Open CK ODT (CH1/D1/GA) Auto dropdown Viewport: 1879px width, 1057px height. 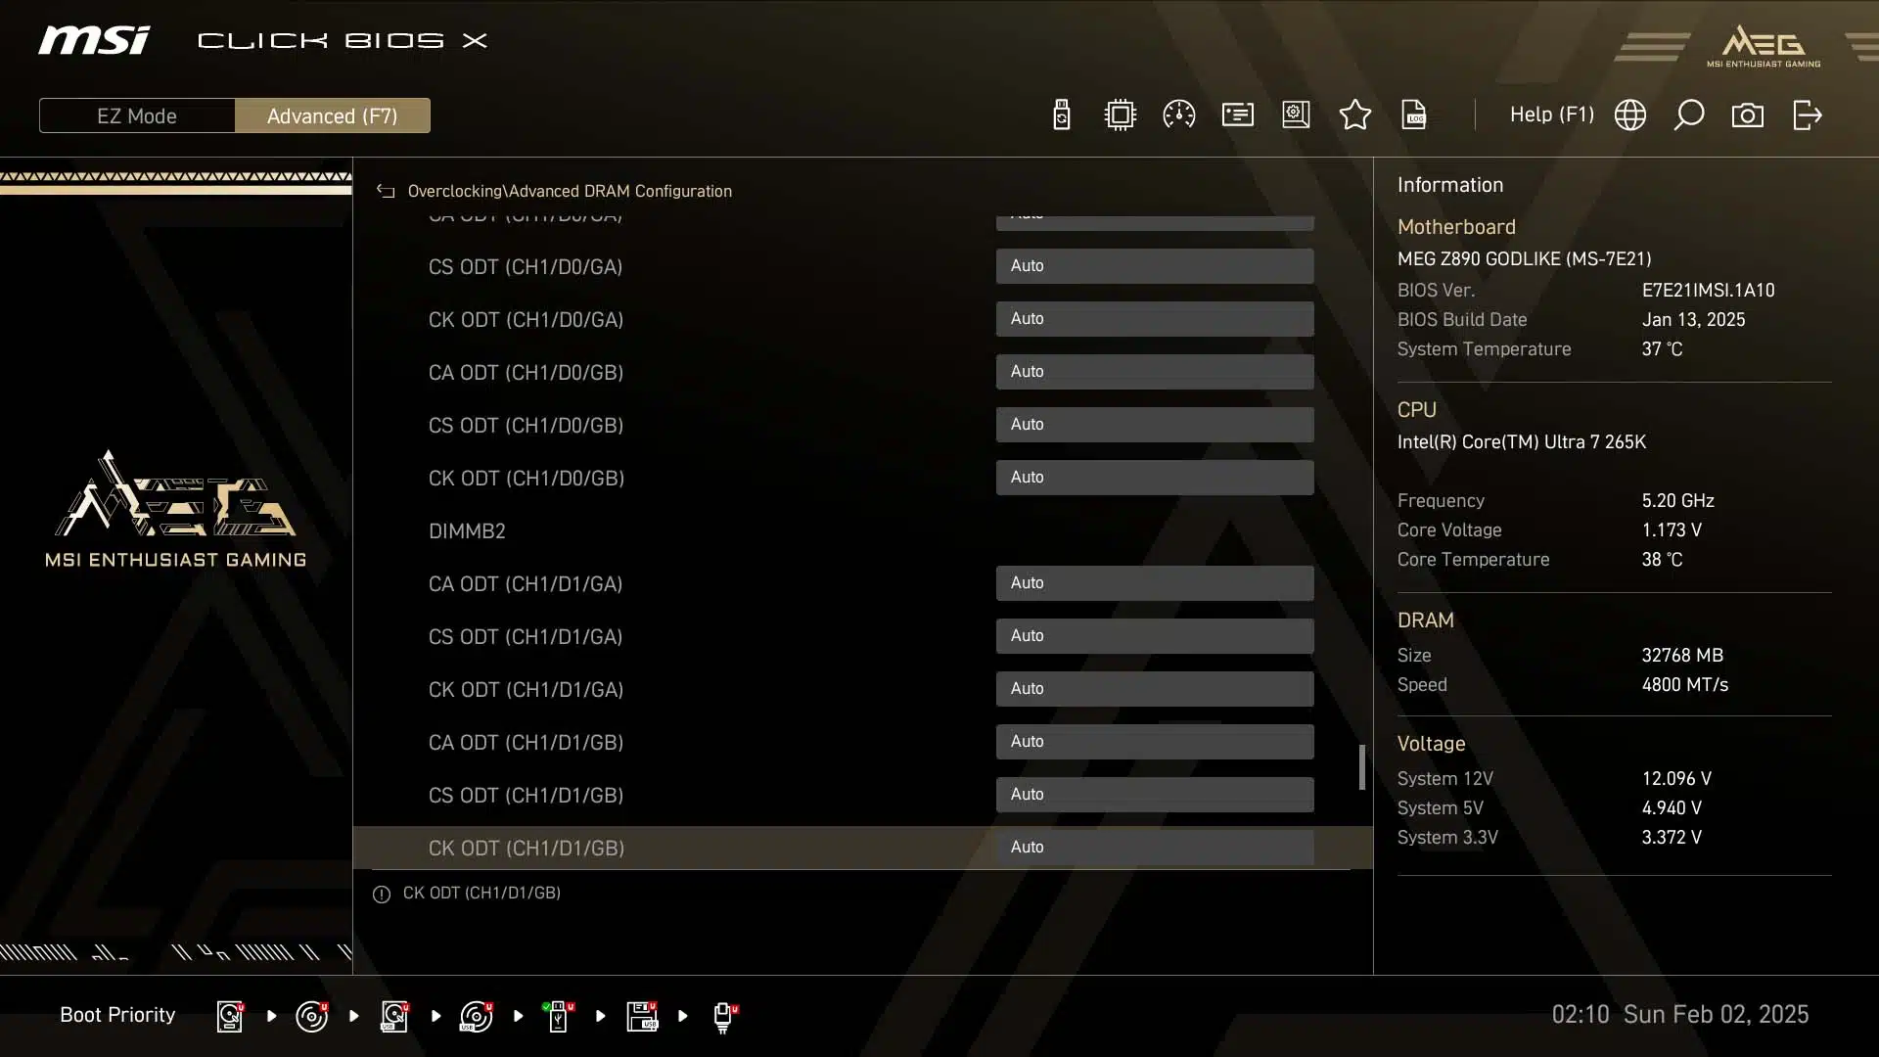(x=1155, y=689)
